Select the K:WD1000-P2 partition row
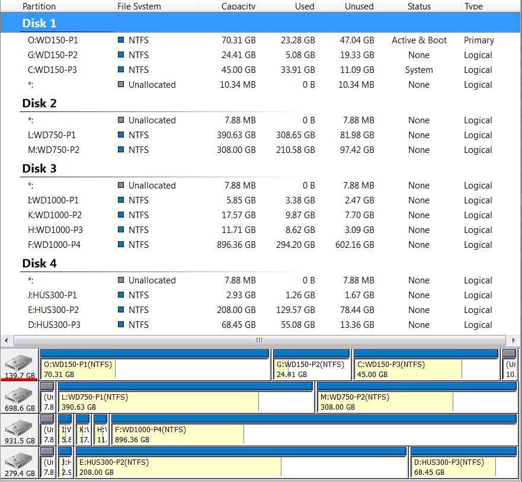The height and width of the screenshot is (482, 522). click(x=260, y=215)
